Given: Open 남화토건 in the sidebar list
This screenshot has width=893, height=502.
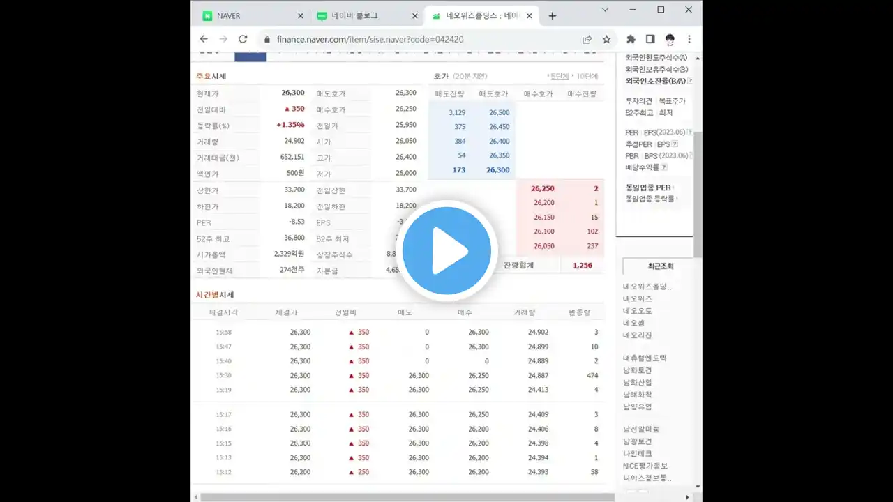Looking at the screenshot, I should pyautogui.click(x=637, y=370).
